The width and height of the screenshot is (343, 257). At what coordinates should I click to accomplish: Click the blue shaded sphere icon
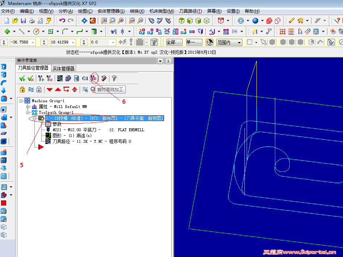[255, 21]
